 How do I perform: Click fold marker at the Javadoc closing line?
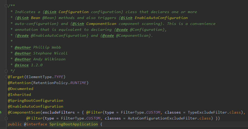click(6, 71)
